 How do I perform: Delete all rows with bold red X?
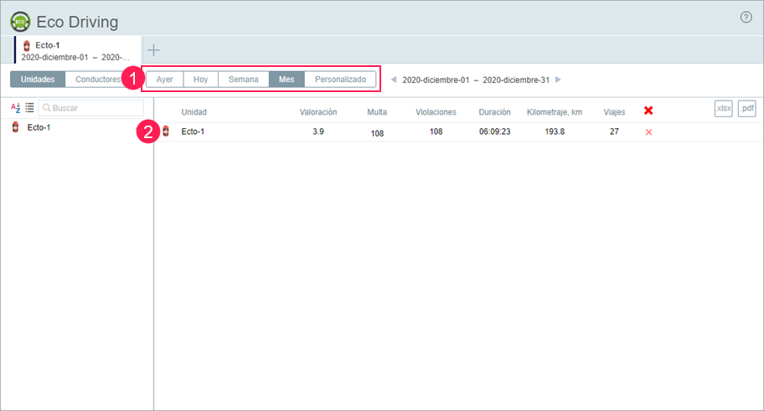click(648, 111)
